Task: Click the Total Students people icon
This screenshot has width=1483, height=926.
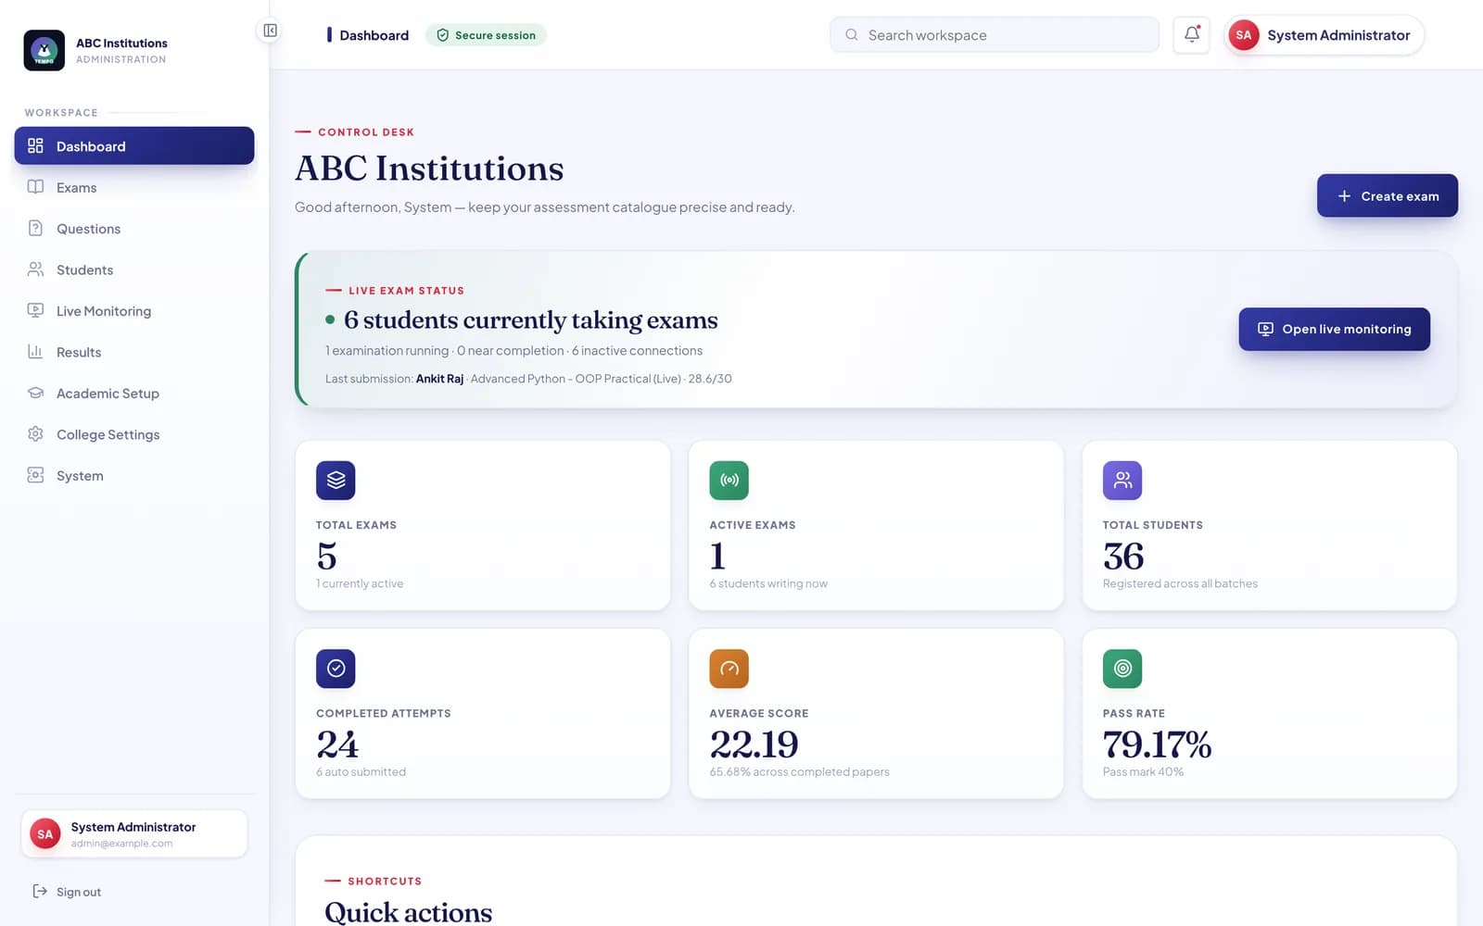Action: (x=1122, y=480)
